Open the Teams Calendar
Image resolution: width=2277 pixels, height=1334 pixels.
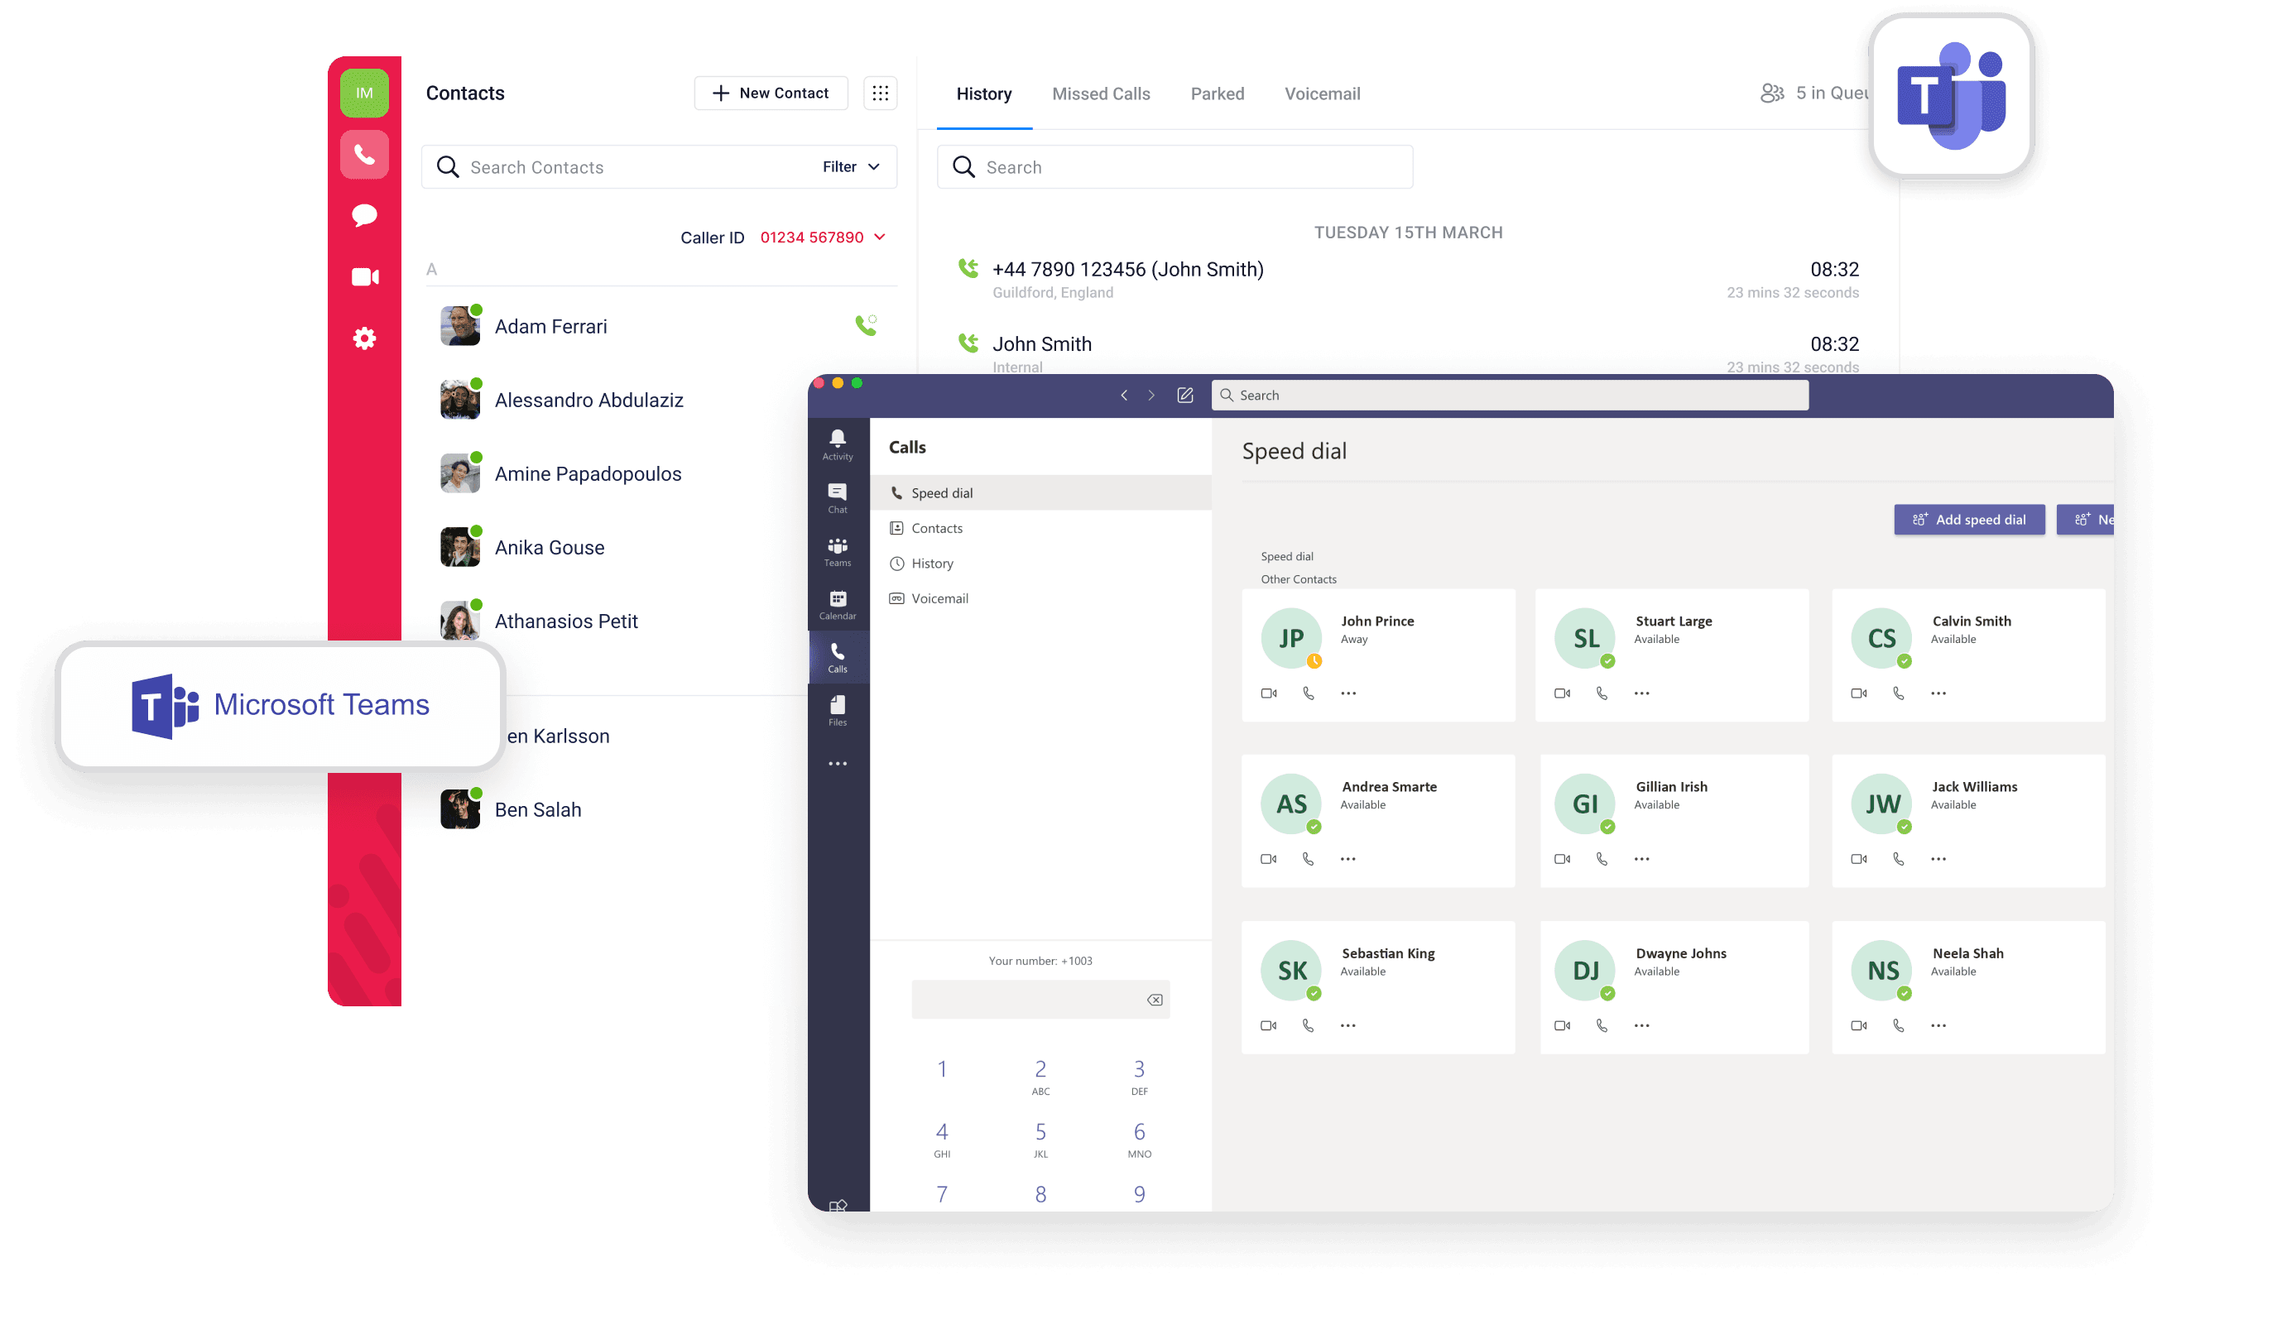tap(837, 603)
